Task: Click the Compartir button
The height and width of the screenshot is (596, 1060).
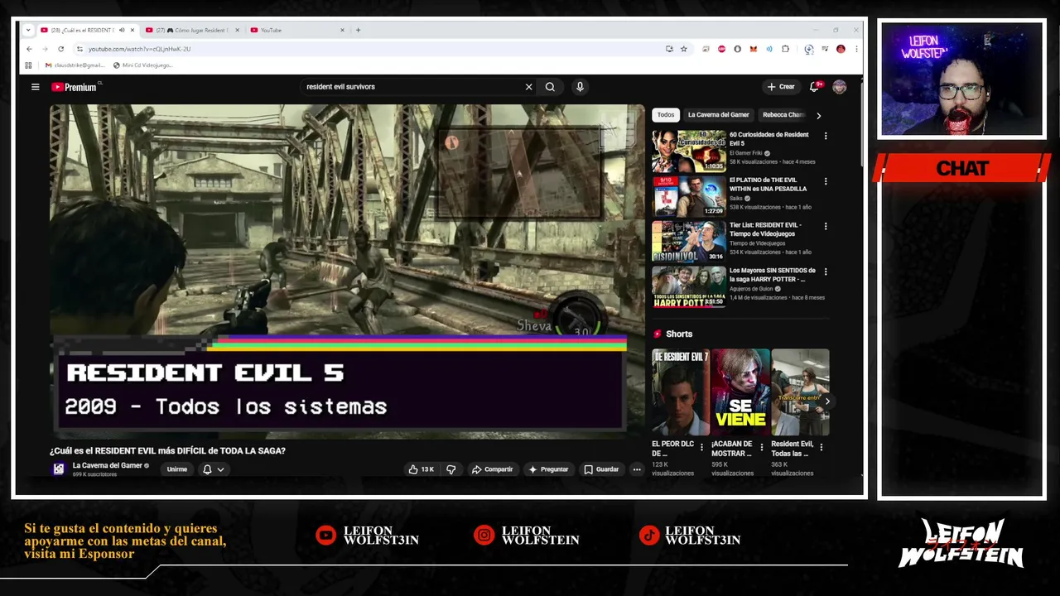Action: [x=492, y=469]
